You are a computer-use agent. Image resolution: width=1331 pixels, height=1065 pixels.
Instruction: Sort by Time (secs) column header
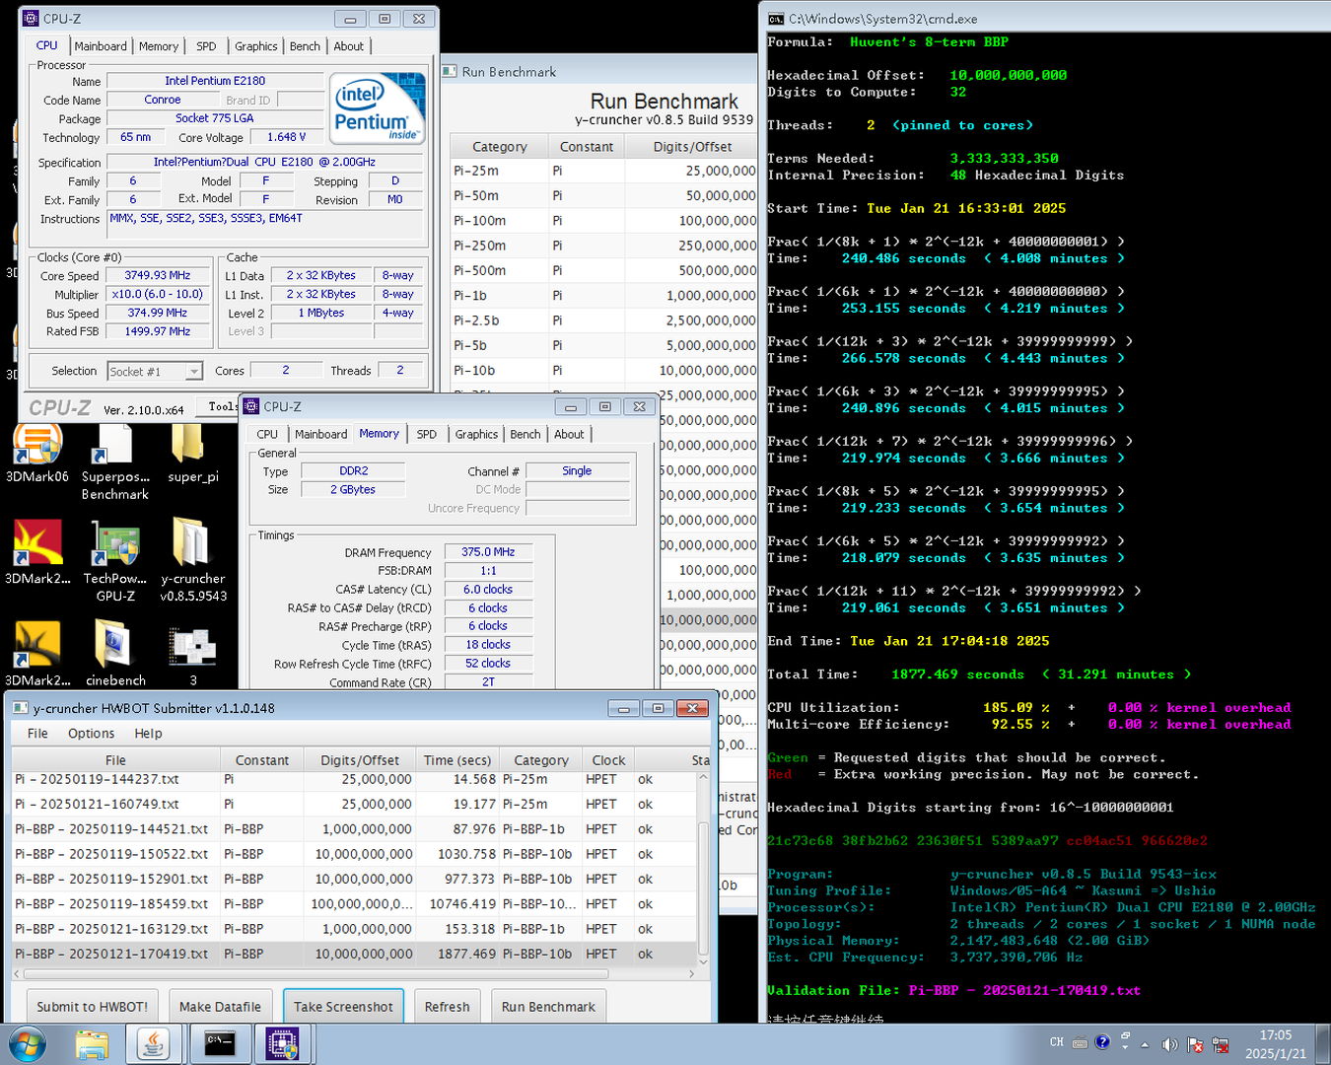coord(456,760)
